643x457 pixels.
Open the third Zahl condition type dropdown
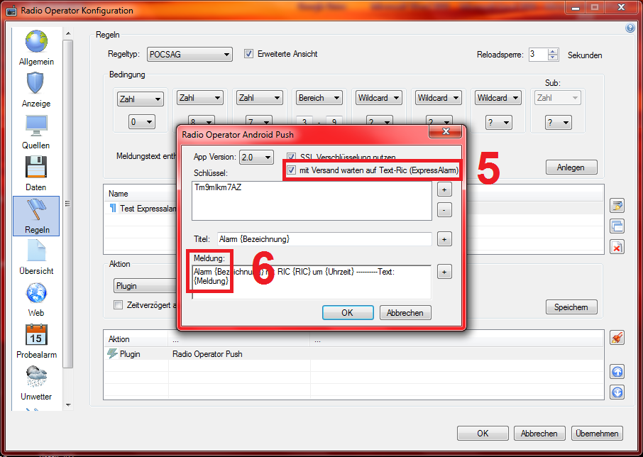point(260,98)
